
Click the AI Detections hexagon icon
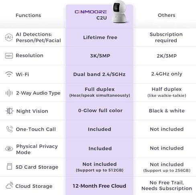[9, 37]
